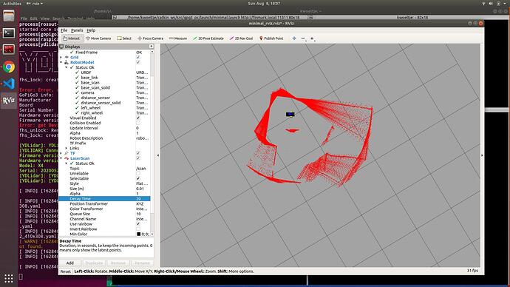Viewport: 510px width, 287px height.
Task: Click the Displays panel monitor icon
Action: tap(61, 47)
